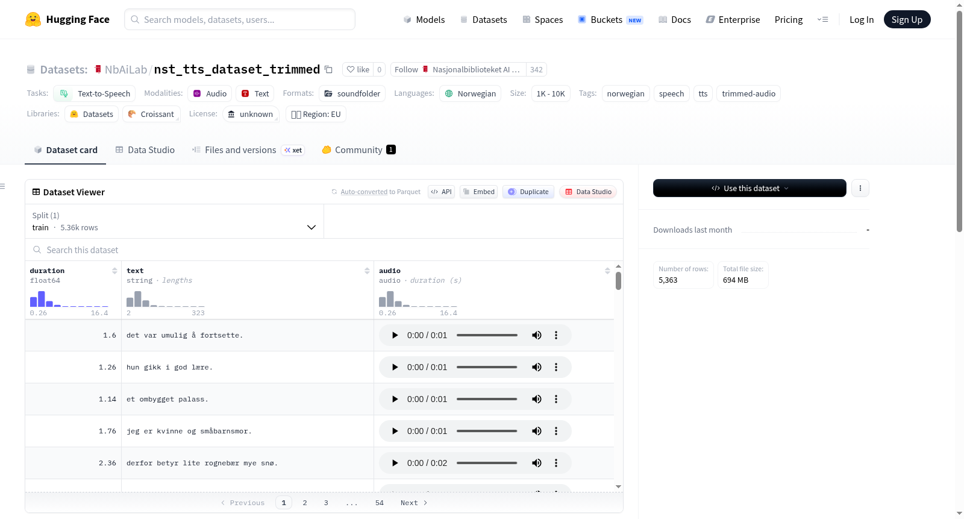Screen dimensions: 964x519
Task: Switch to the Data Studio tab
Action: pos(145,150)
